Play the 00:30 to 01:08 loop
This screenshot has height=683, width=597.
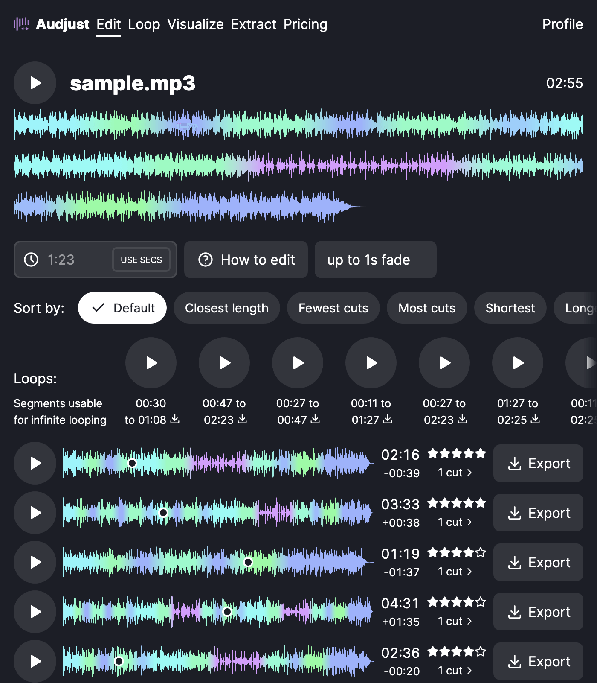point(151,363)
